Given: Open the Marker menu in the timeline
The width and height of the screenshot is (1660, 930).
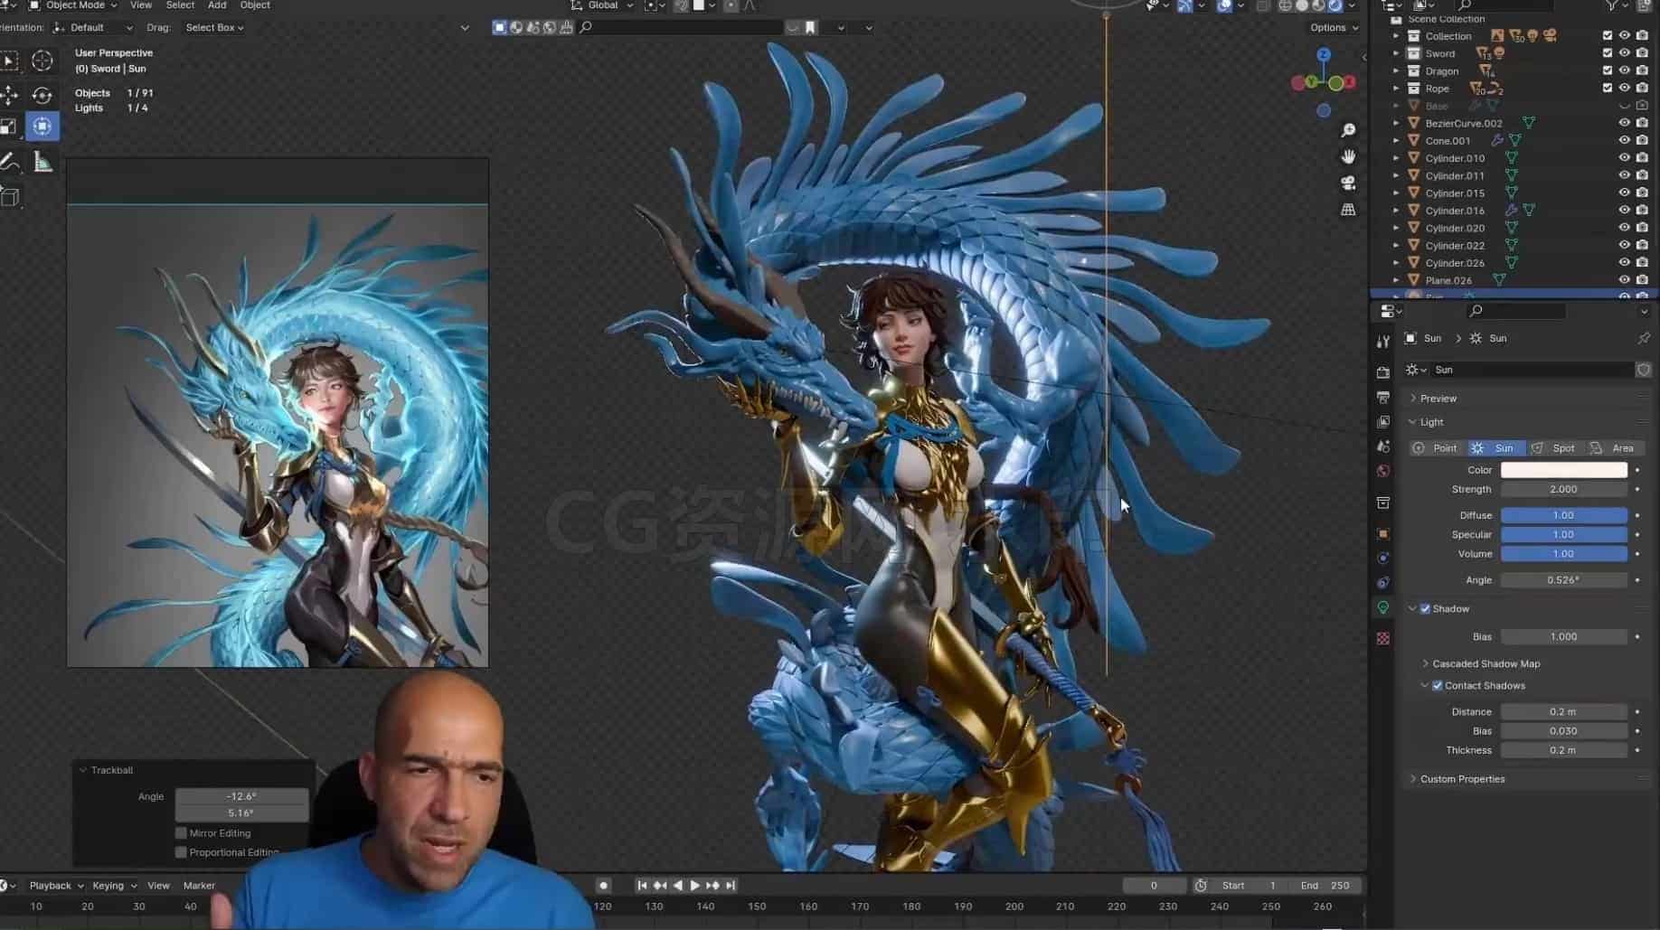Looking at the screenshot, I should 199,886.
